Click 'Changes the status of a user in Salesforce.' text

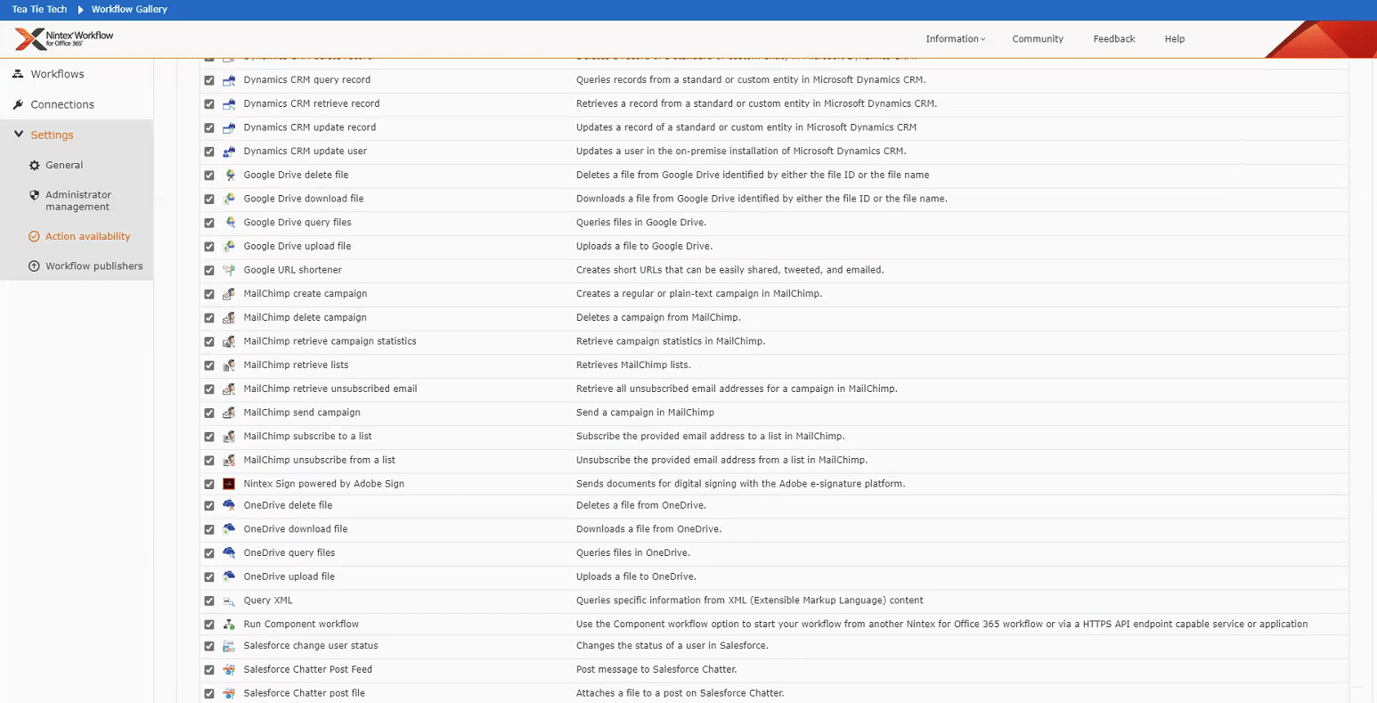click(672, 646)
